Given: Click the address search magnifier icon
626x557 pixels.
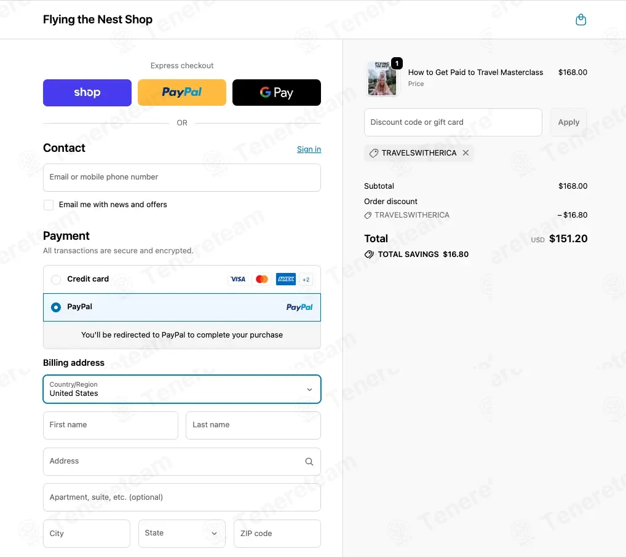Looking at the screenshot, I should tap(309, 462).
